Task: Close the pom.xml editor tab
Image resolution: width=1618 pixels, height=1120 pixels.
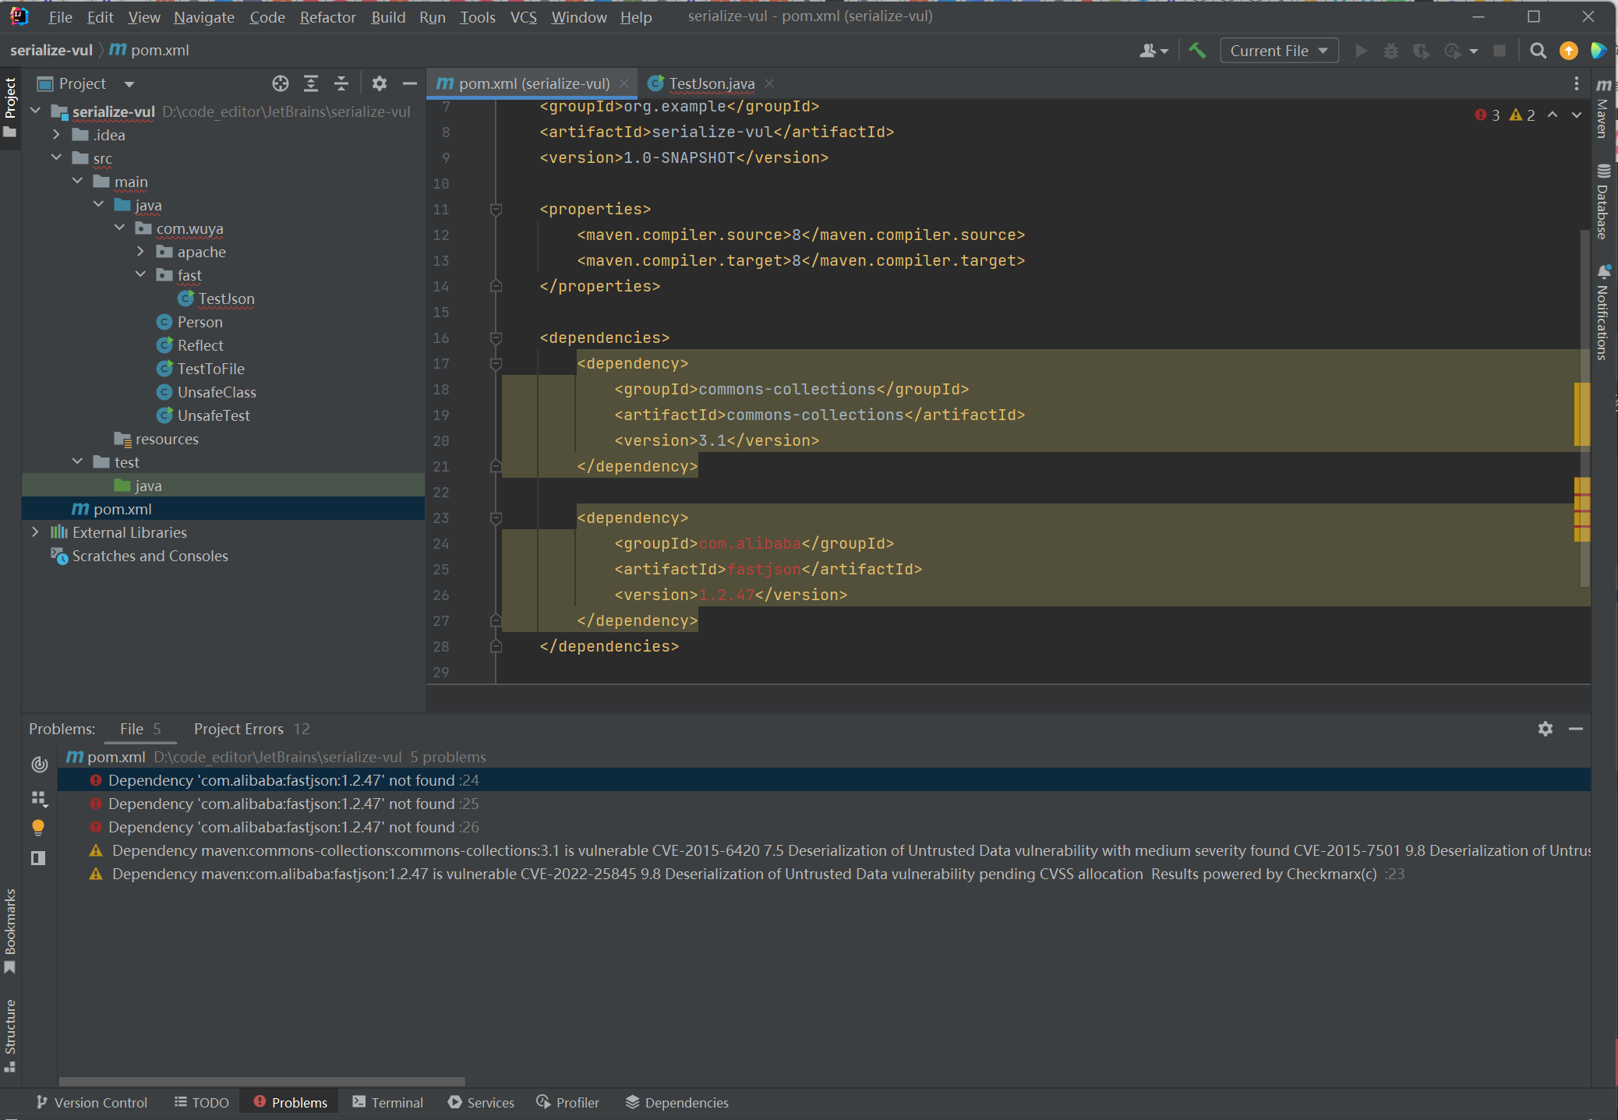Action: 624,83
